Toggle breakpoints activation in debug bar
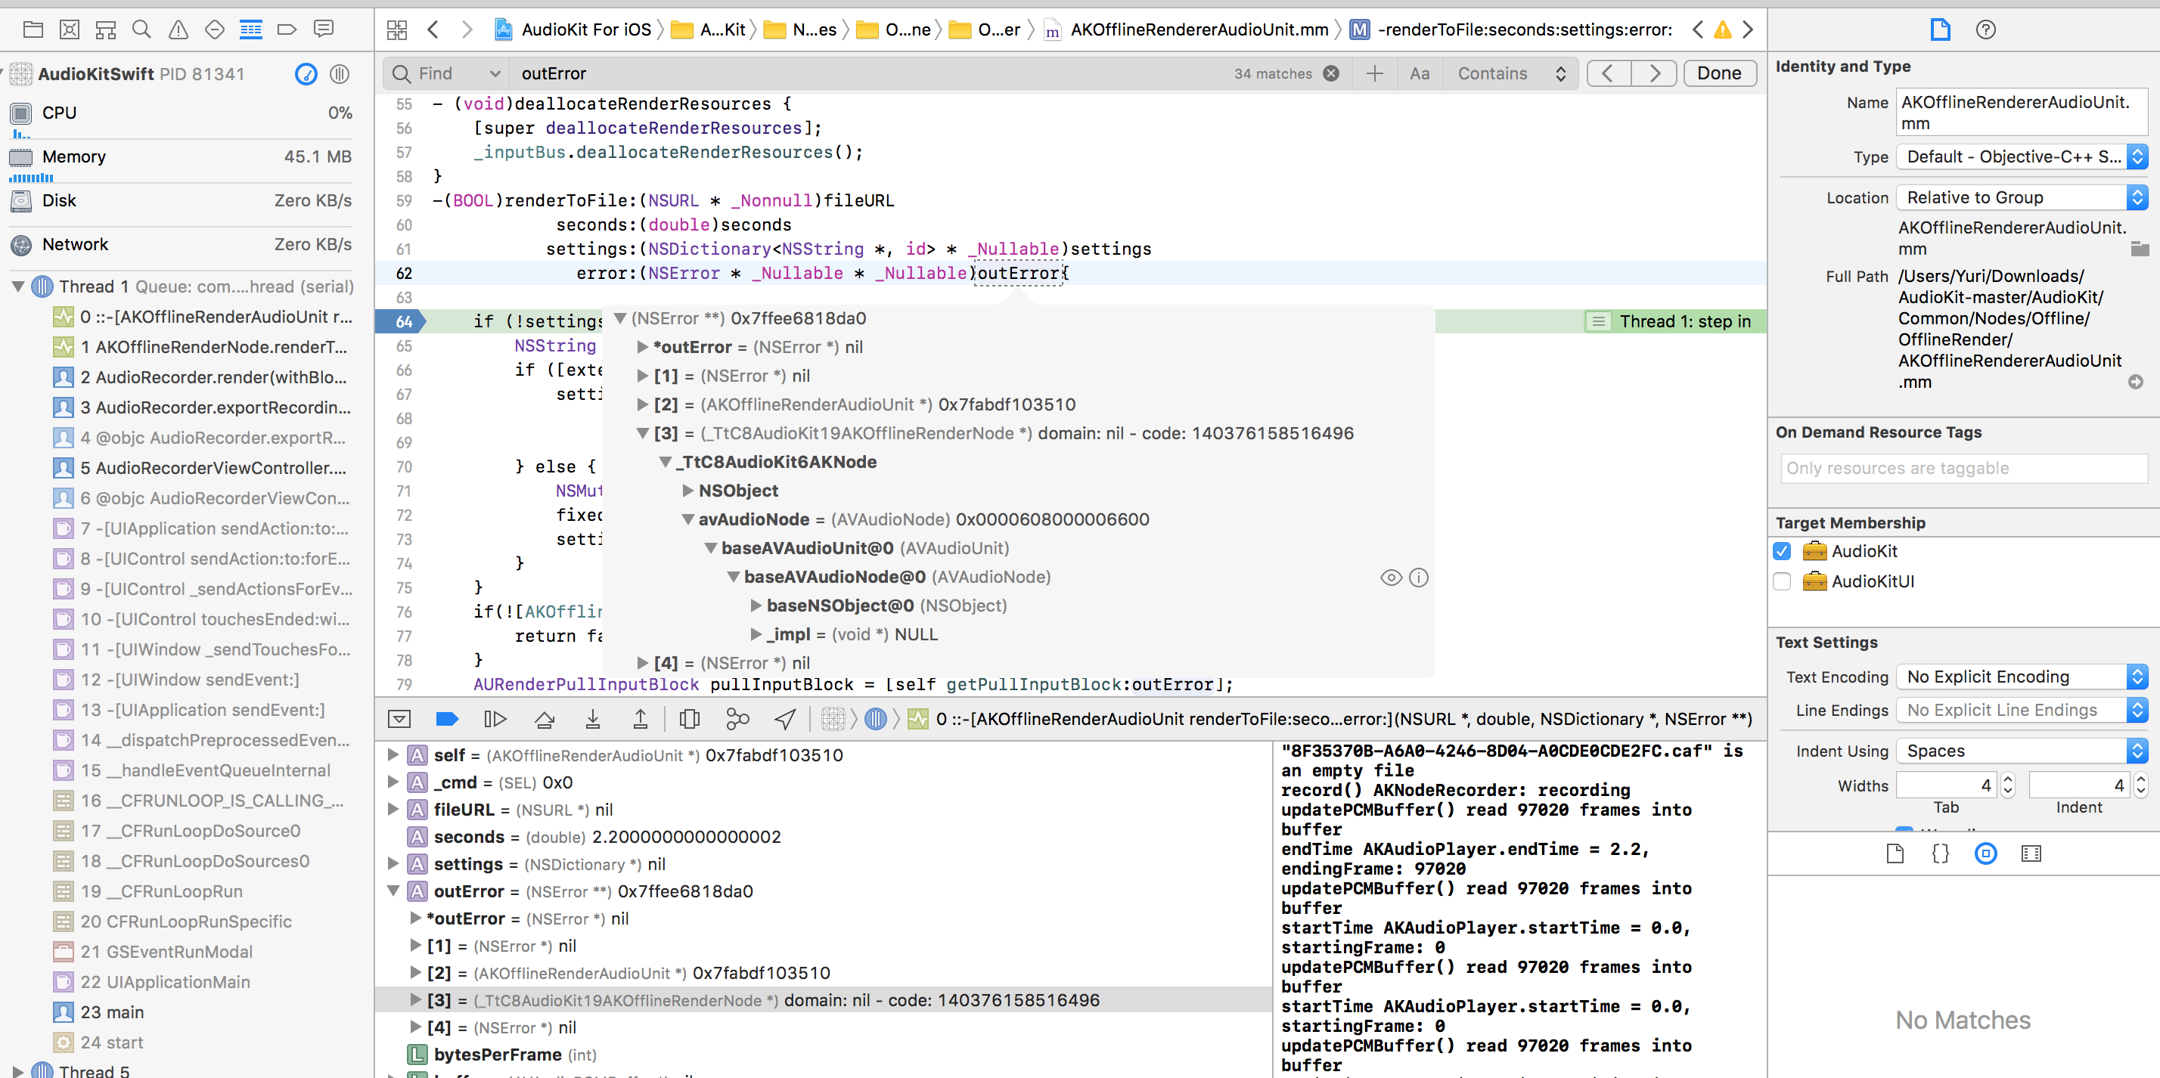 coord(447,718)
